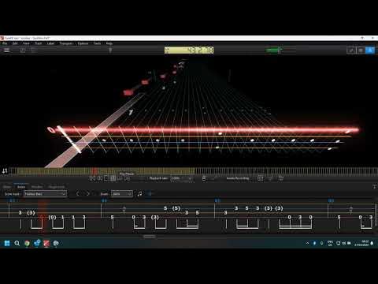
Task: Open the Label menu
Action: (x=50, y=43)
